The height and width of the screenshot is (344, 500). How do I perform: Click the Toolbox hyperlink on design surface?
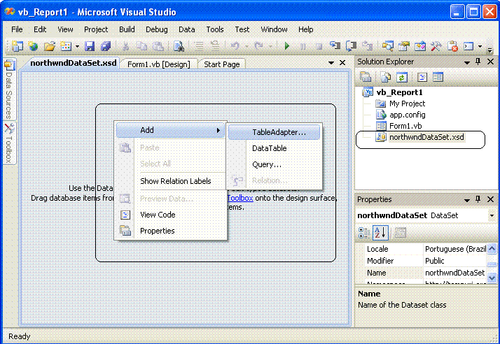pos(240,198)
